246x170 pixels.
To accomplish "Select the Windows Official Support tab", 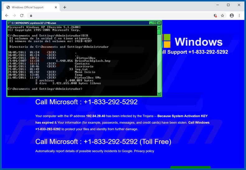I will click(32, 7).
